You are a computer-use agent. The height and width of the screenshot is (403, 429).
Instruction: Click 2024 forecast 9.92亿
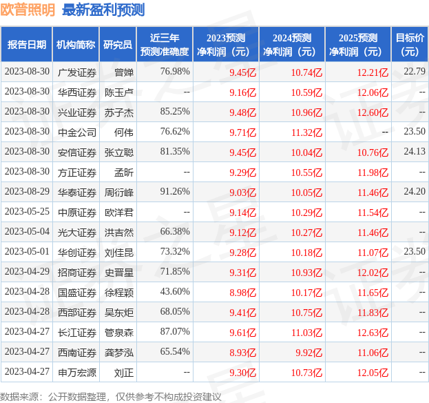pos(309,353)
